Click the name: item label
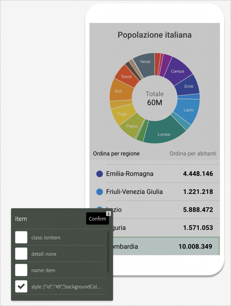 coord(43,270)
